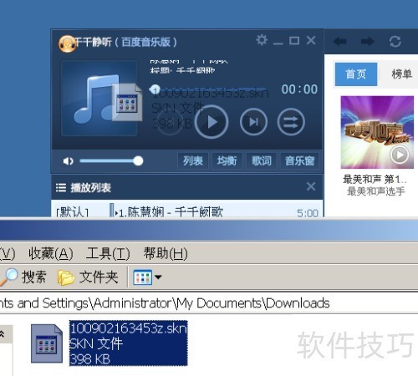This screenshot has width=418, height=376.
Task: Switch to the 榜单 tab
Action: pyautogui.click(x=401, y=74)
